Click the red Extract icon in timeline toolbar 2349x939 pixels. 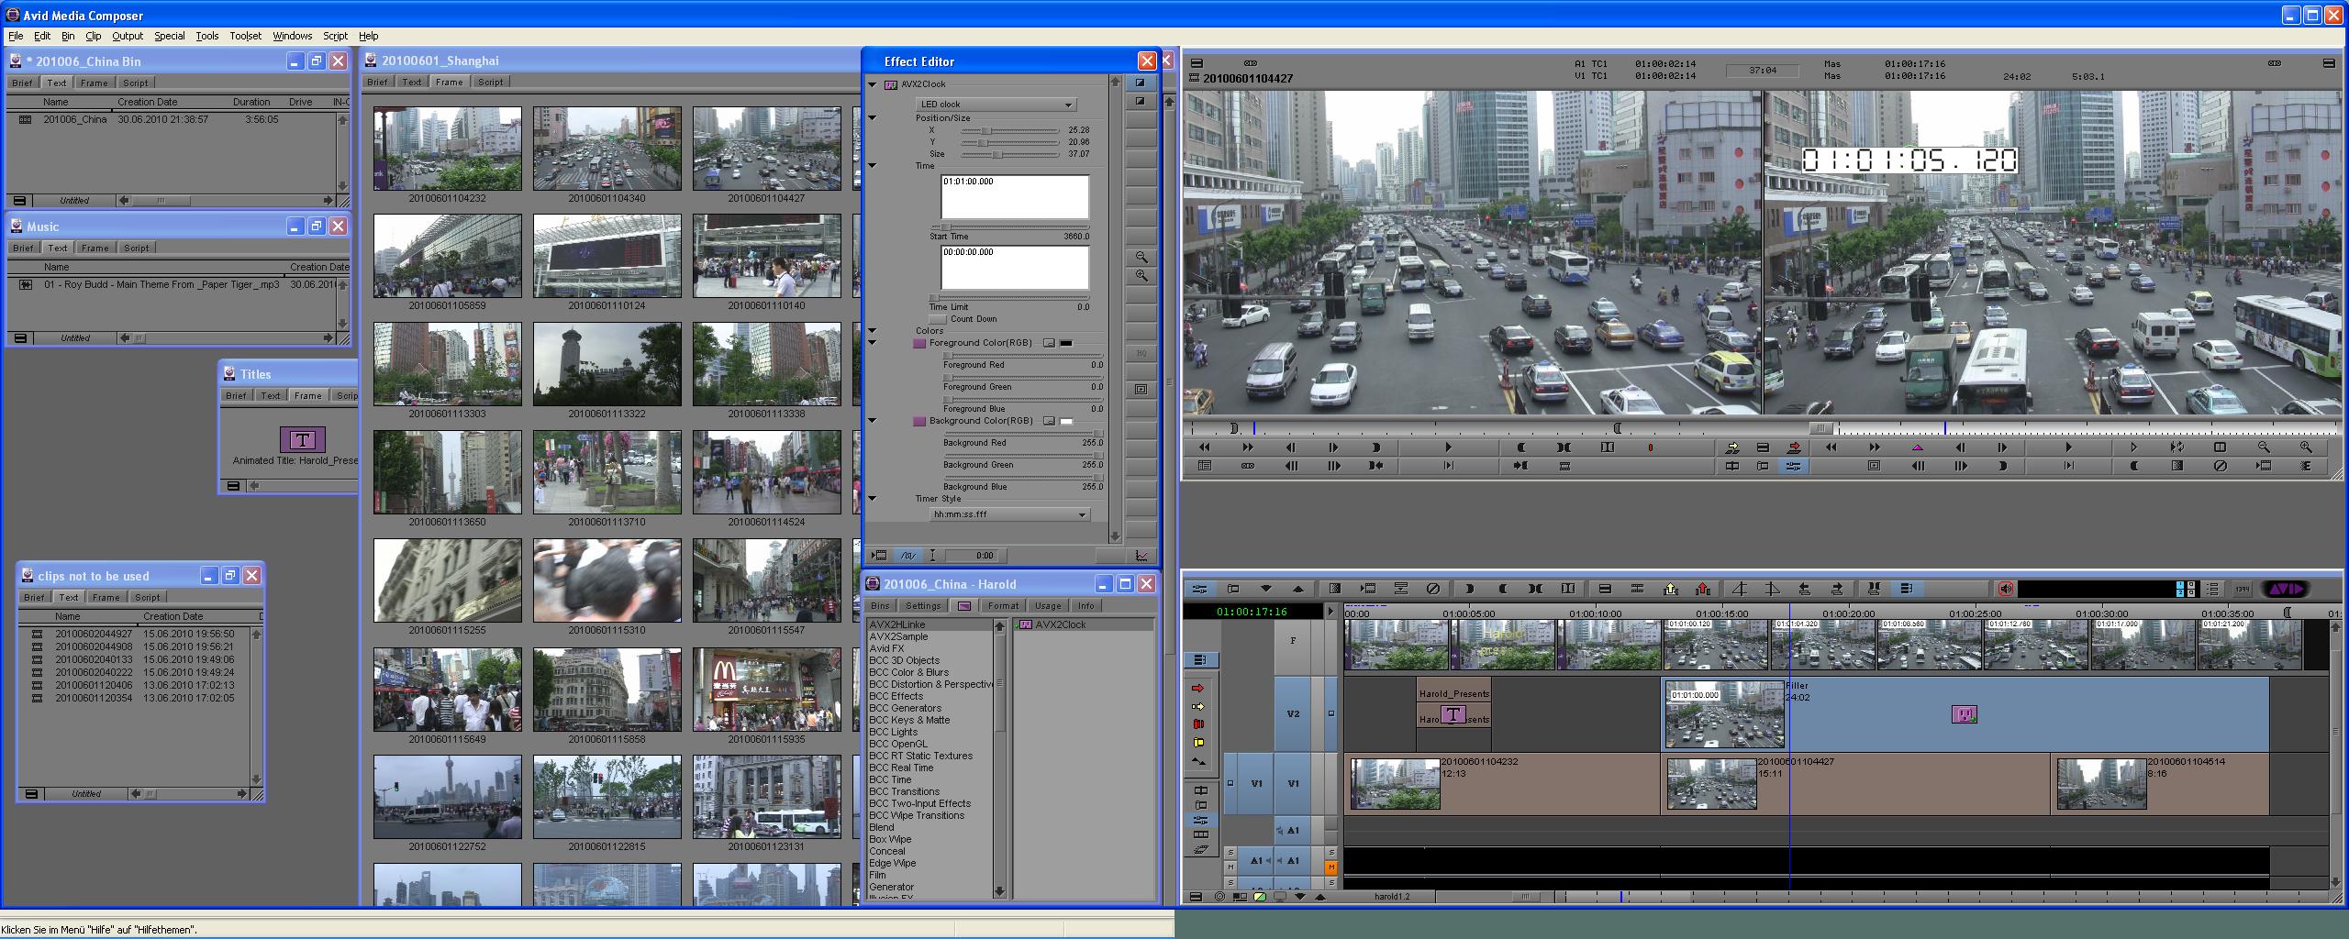tap(1703, 589)
